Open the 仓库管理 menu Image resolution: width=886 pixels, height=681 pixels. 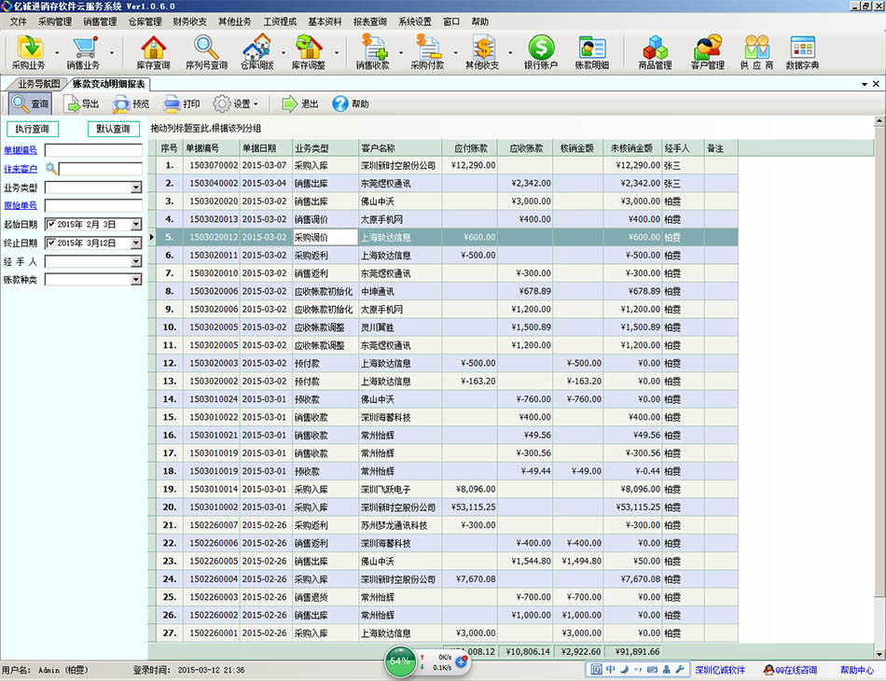click(x=145, y=21)
